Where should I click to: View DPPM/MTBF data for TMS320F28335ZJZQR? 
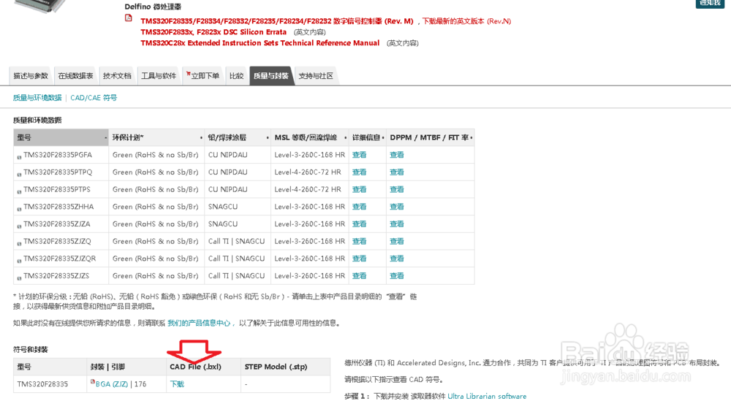[397, 258]
